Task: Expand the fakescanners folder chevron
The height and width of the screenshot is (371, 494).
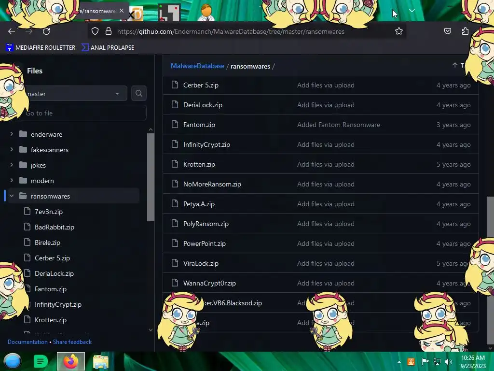Action: 12,150
